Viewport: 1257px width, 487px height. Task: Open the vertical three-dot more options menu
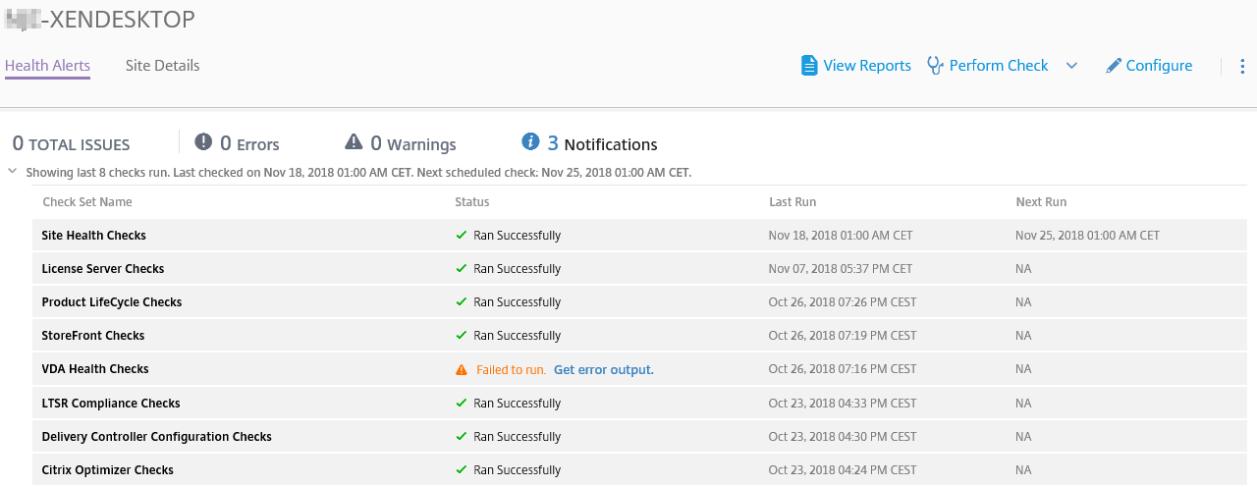point(1241,66)
